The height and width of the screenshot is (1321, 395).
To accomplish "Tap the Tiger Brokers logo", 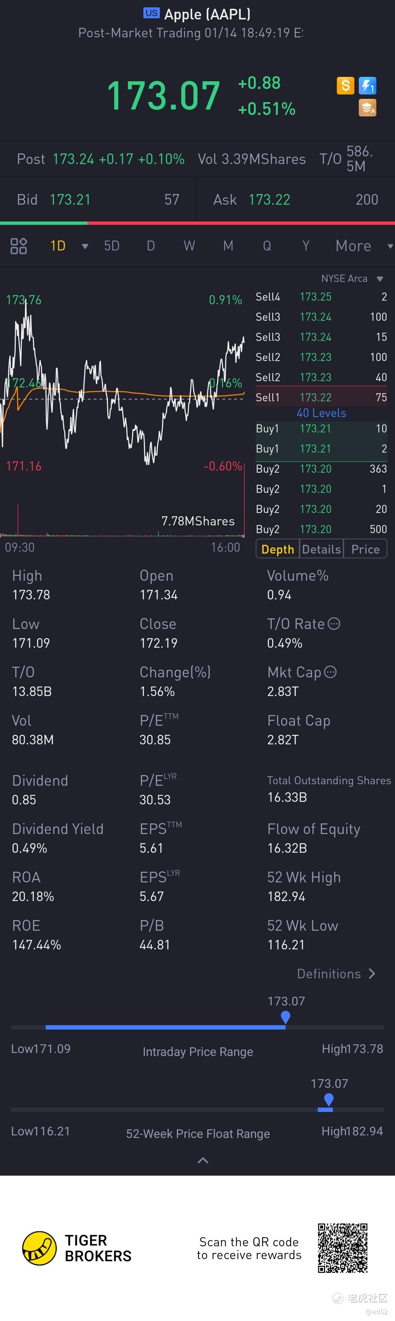I will tap(39, 1248).
